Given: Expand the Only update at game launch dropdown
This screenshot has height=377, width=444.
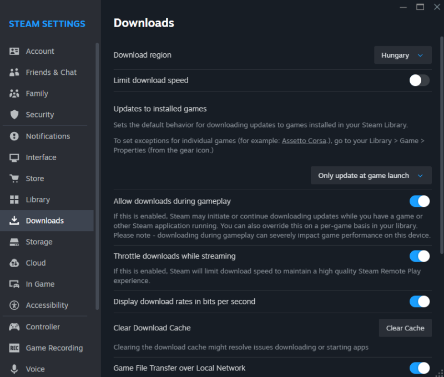Looking at the screenshot, I should [x=371, y=176].
